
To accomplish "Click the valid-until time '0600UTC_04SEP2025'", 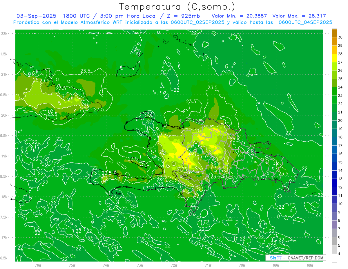I will pos(305,22).
